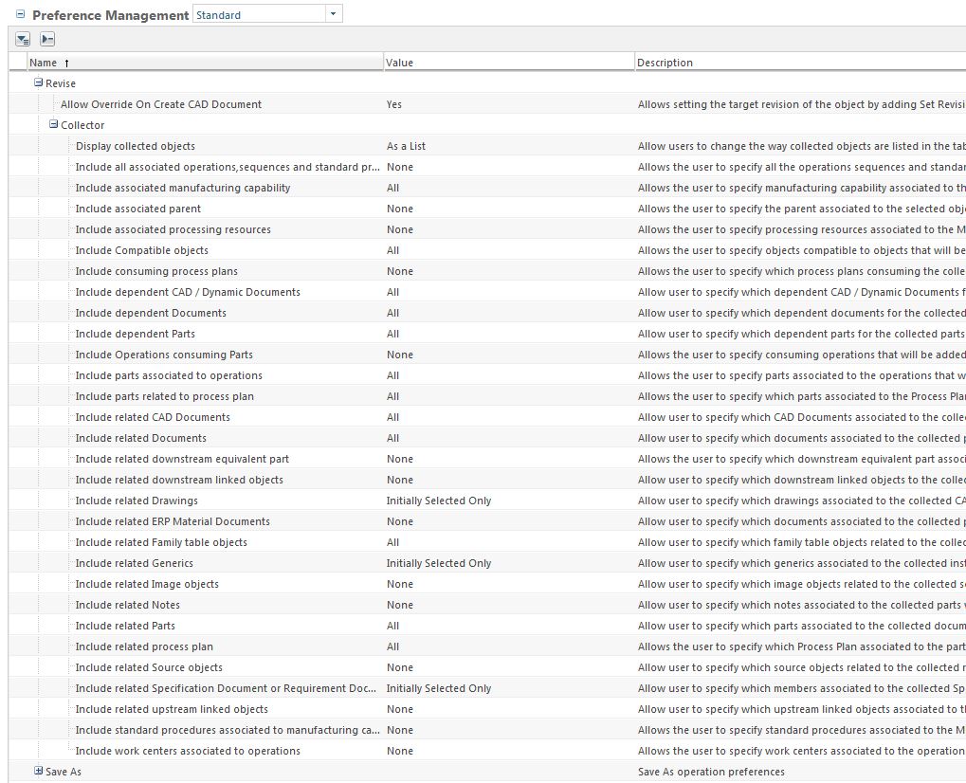Screen dimensions: 966x783
Task: Select Include related Source objects
Action: tap(149, 667)
